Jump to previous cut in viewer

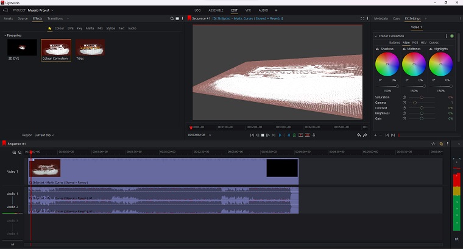pos(252,135)
